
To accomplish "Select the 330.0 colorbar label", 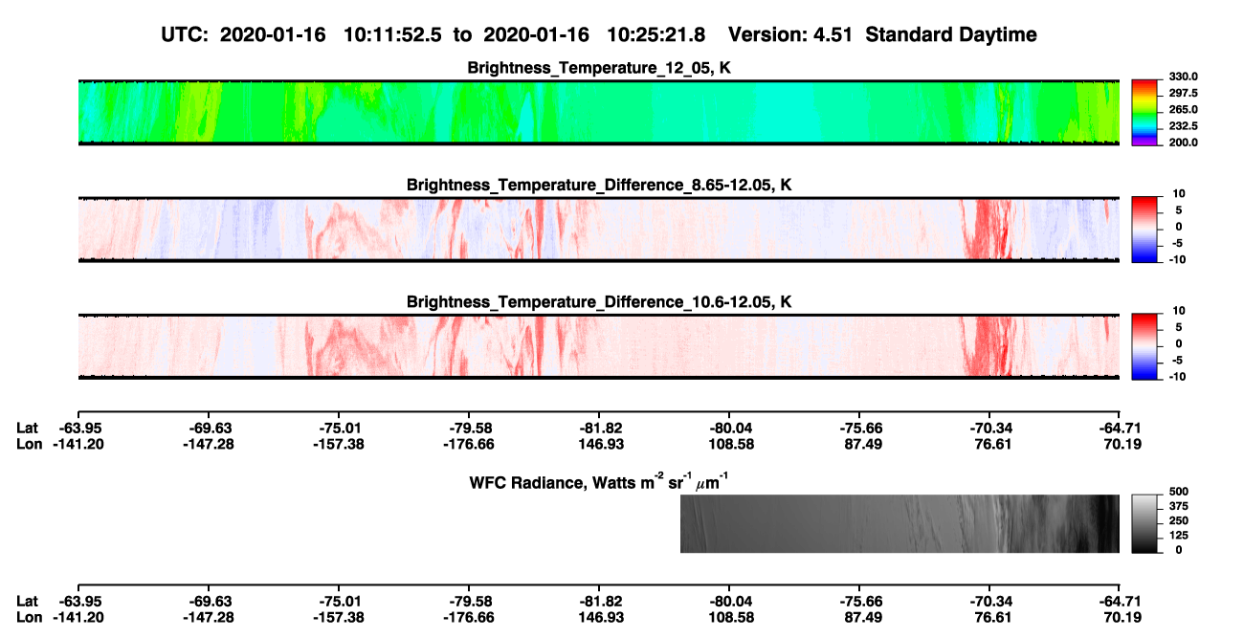I will coord(1182,77).
